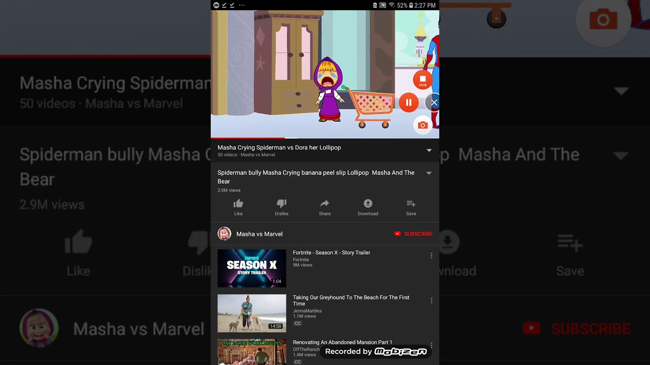Take a screenshot with Mobizen camera icon
Image resolution: width=650 pixels, height=365 pixels.
coord(422,125)
